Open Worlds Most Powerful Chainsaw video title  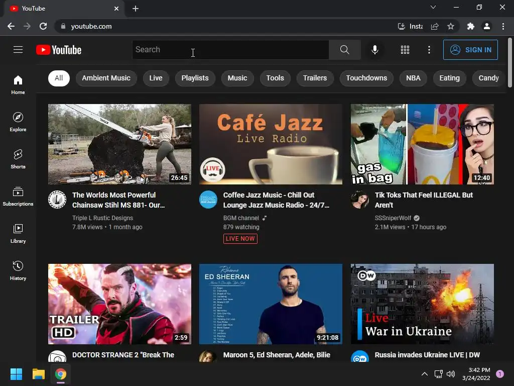[118, 200]
